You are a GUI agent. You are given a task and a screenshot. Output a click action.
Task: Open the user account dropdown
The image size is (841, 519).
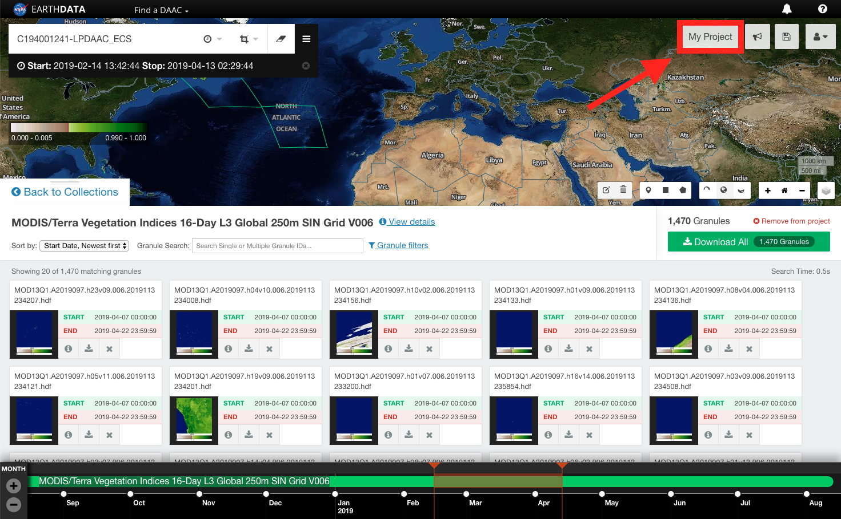coord(820,37)
